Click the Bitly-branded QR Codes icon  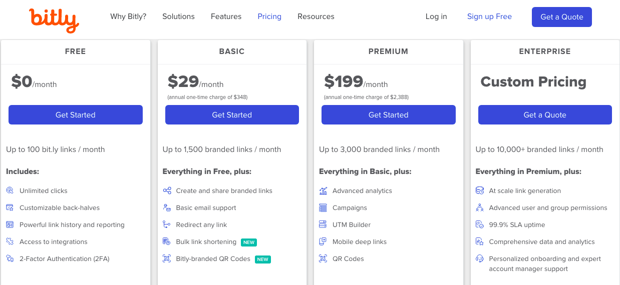[167, 258]
